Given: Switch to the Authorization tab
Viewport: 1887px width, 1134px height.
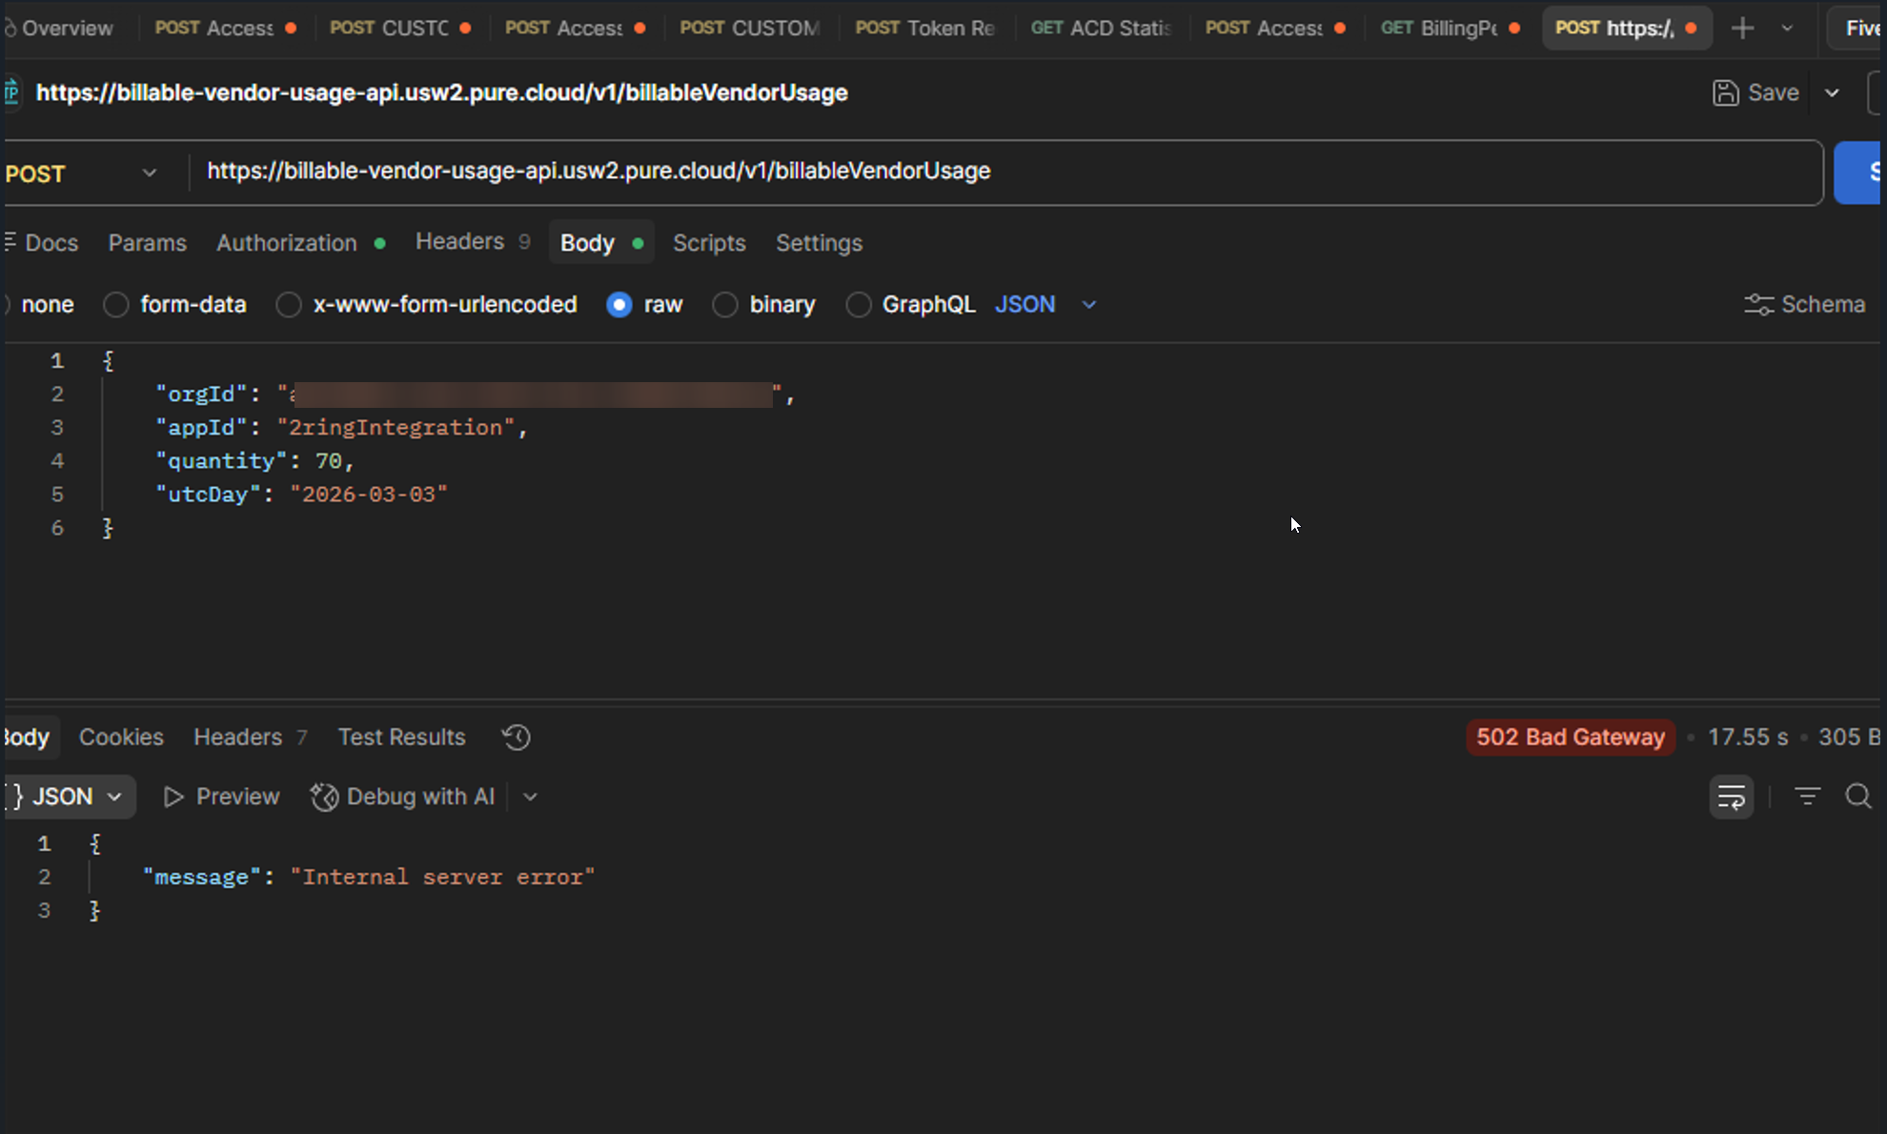Looking at the screenshot, I should tap(287, 243).
